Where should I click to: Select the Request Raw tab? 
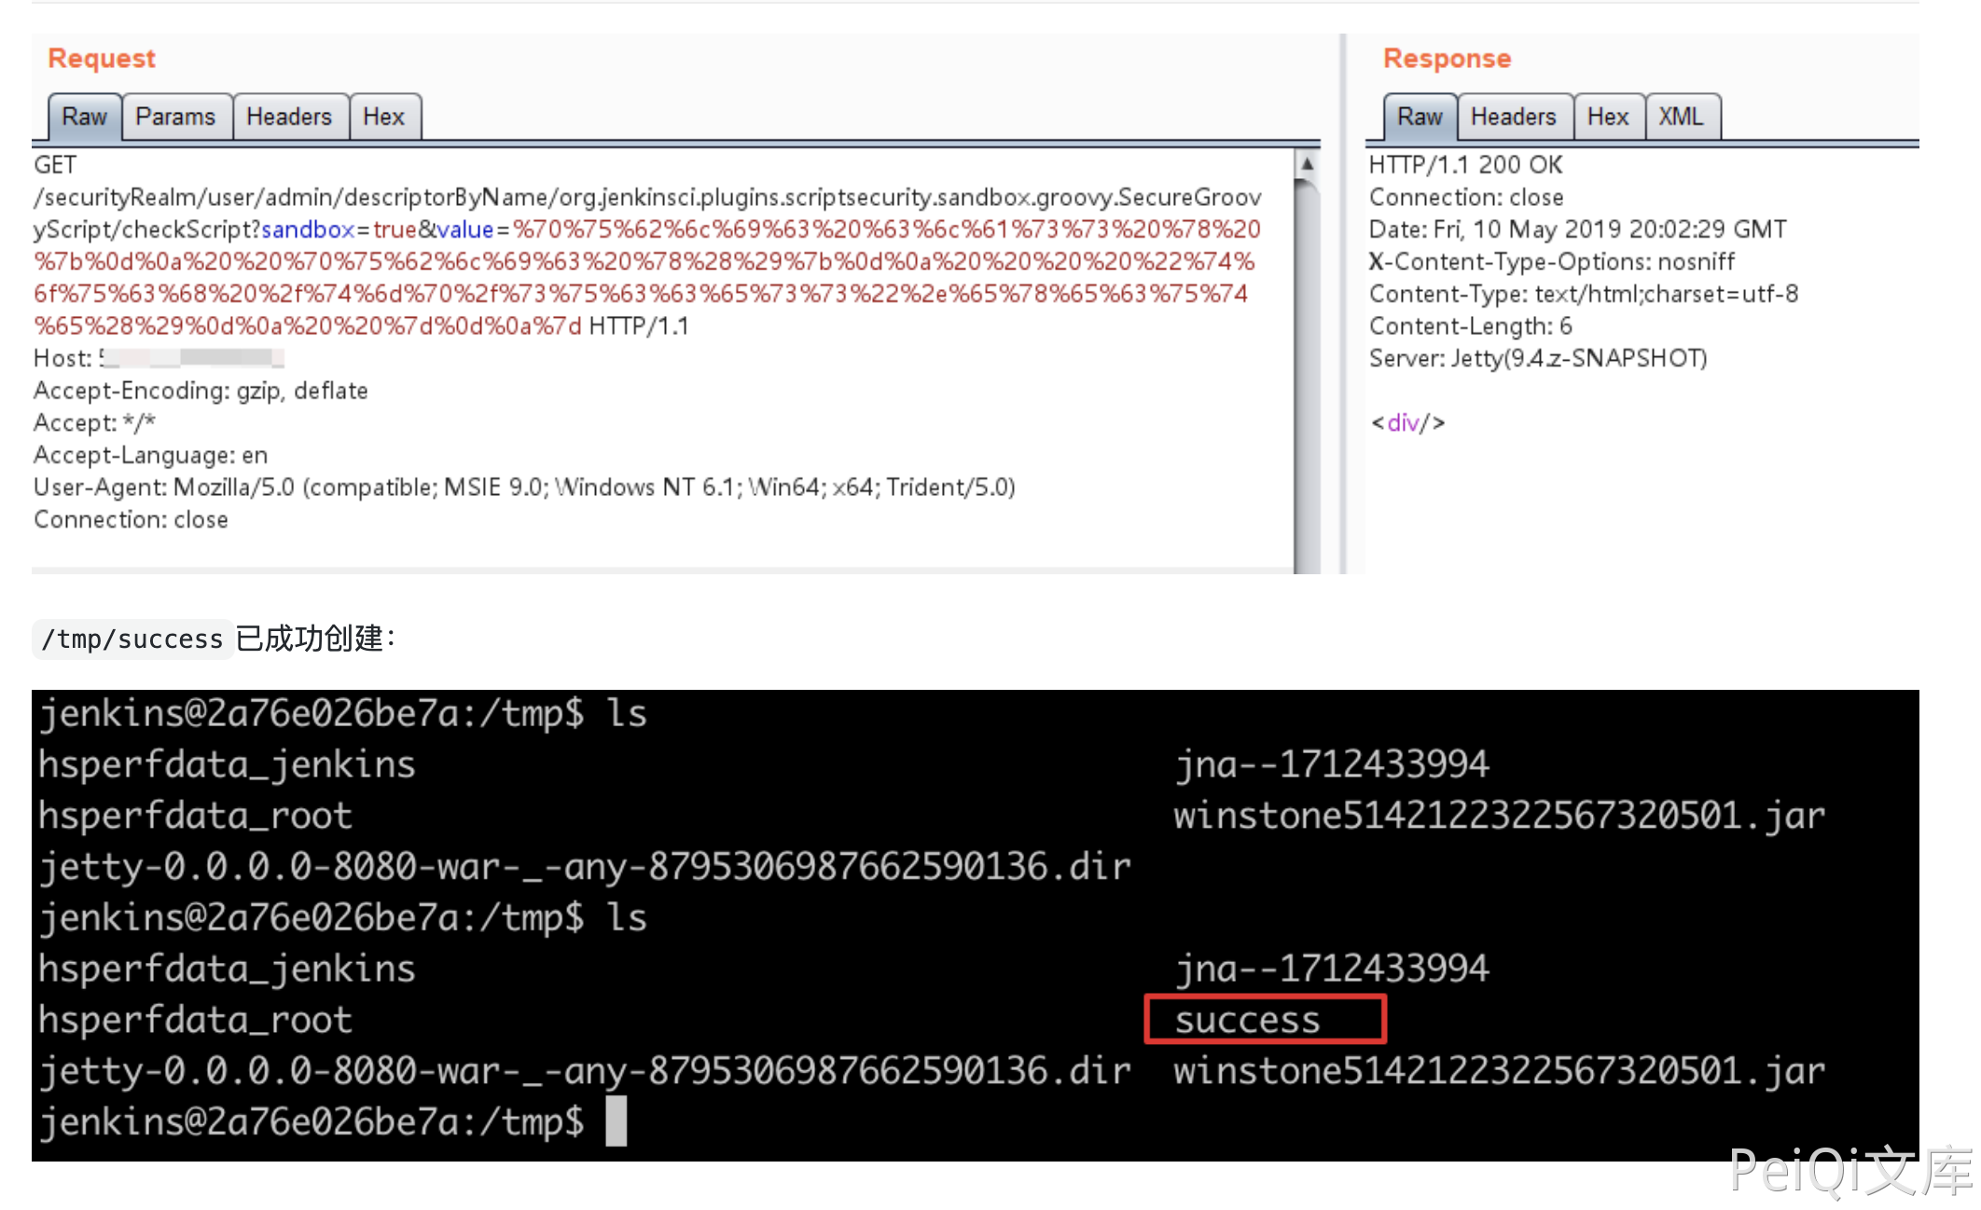point(84,117)
